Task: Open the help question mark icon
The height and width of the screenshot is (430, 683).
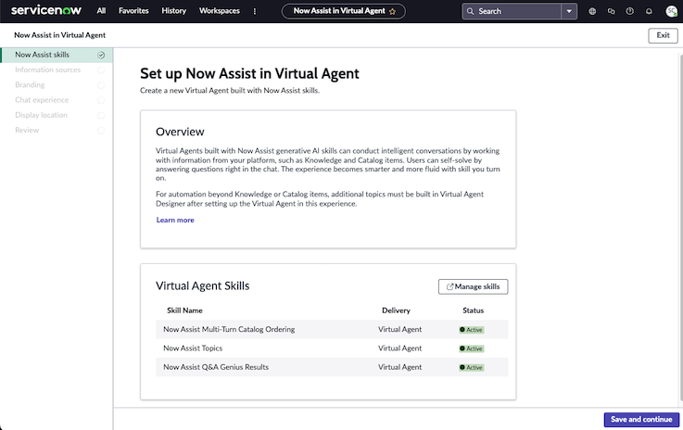Action: click(x=630, y=11)
